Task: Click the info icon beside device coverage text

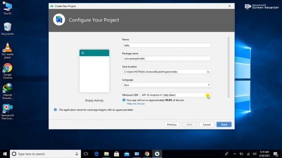Action: [x=124, y=100]
